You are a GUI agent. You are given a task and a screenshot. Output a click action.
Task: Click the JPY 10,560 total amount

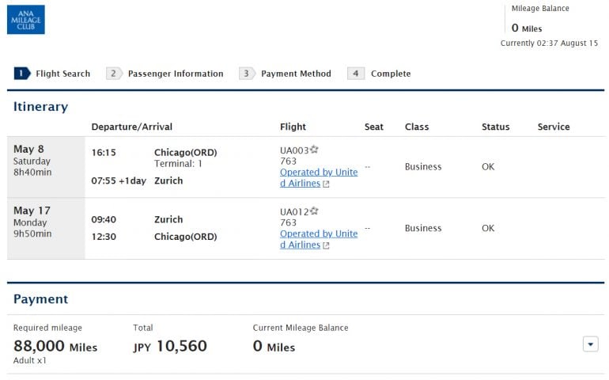tap(170, 346)
